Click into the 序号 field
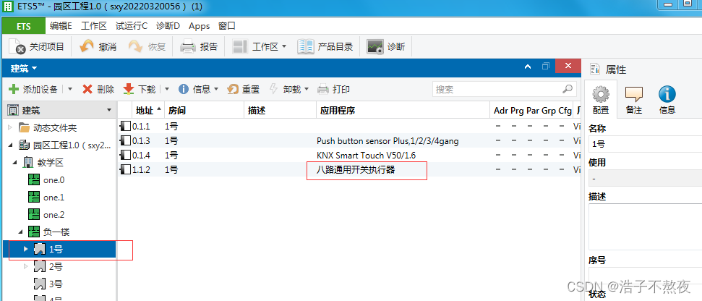Viewport: 702px width, 301px height. pos(645,276)
